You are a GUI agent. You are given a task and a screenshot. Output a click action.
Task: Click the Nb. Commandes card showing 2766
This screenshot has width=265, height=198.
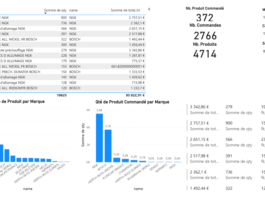point(204,35)
